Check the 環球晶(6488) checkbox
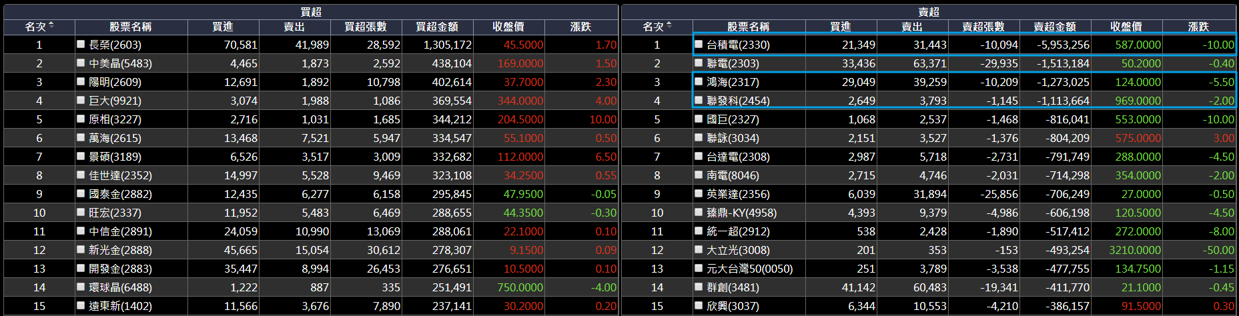This screenshot has height=316, width=1239. [x=81, y=287]
